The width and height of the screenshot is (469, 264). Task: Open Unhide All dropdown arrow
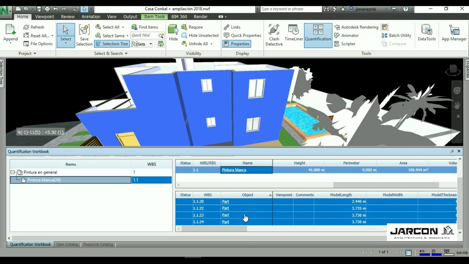(x=211, y=44)
